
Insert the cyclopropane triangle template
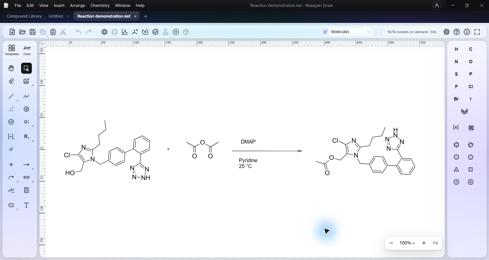coord(456,170)
